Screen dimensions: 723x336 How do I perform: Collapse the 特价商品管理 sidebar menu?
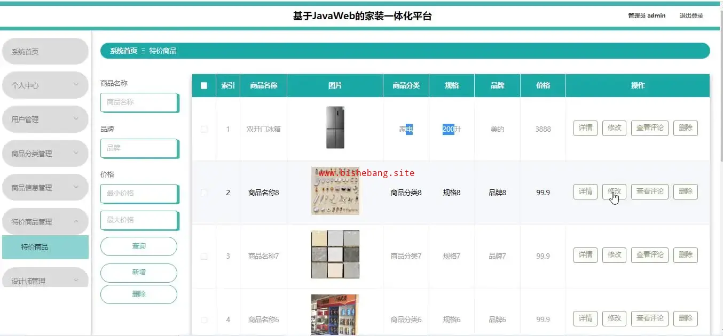coord(45,222)
